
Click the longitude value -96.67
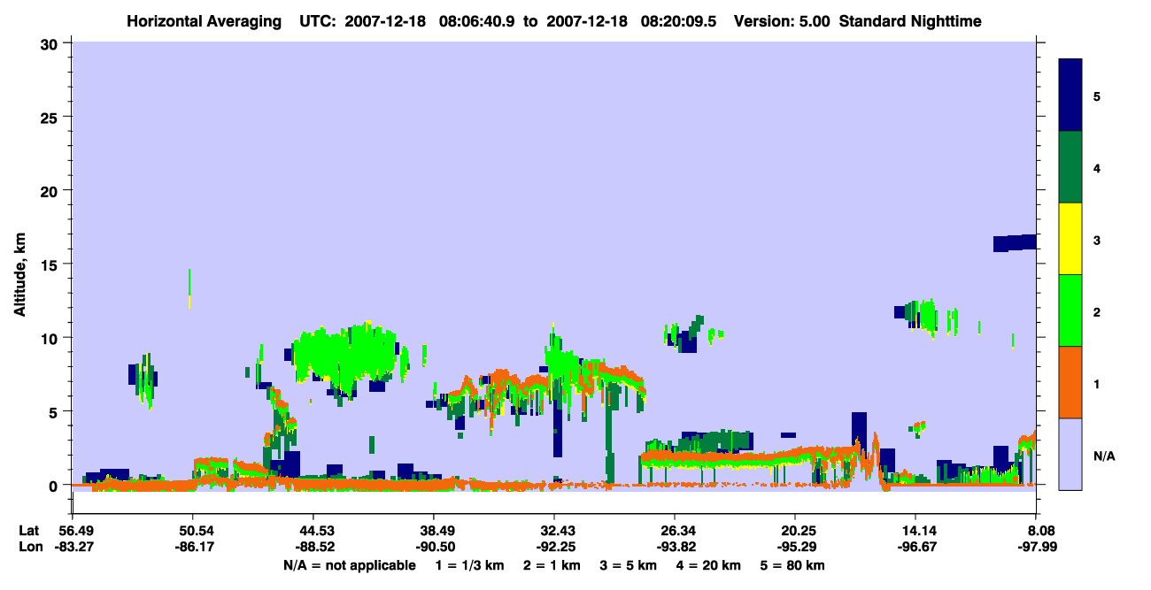(x=915, y=548)
